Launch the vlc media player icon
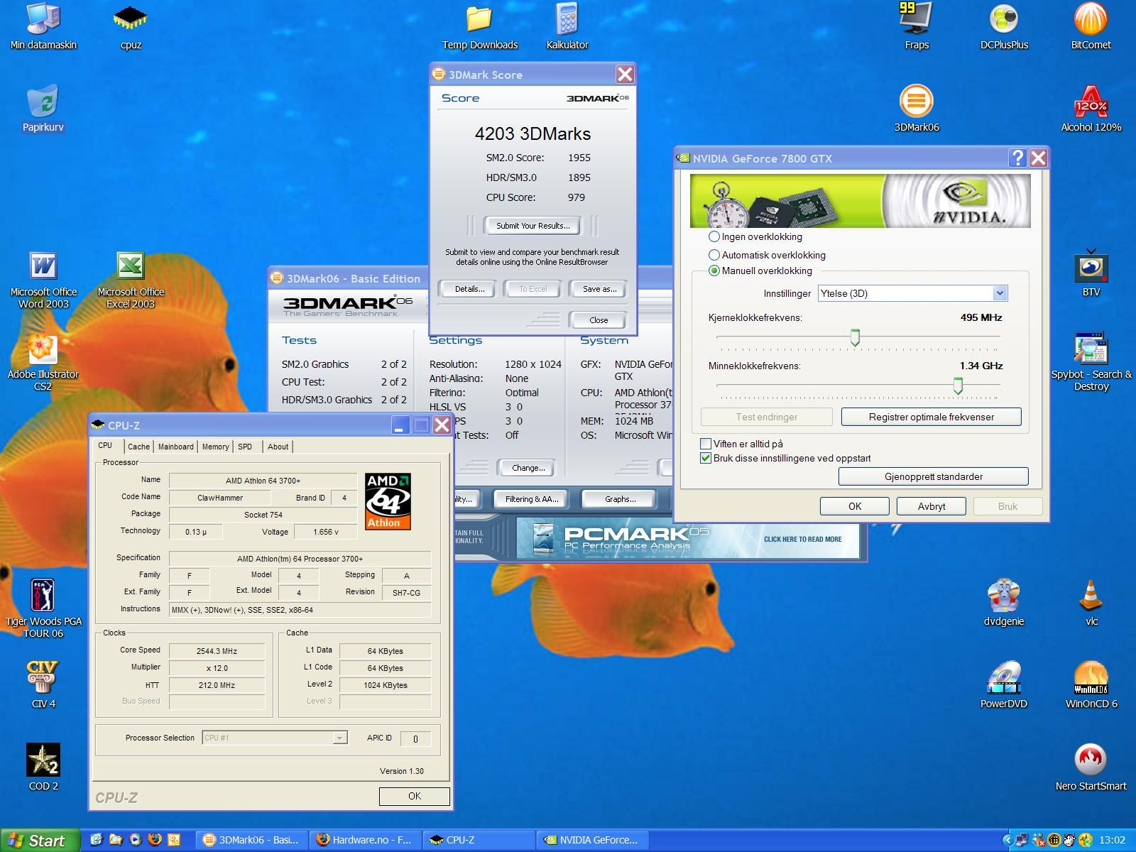 click(x=1091, y=603)
